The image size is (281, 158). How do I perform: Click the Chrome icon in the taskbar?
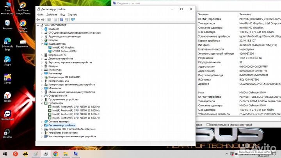[x=55, y=154]
